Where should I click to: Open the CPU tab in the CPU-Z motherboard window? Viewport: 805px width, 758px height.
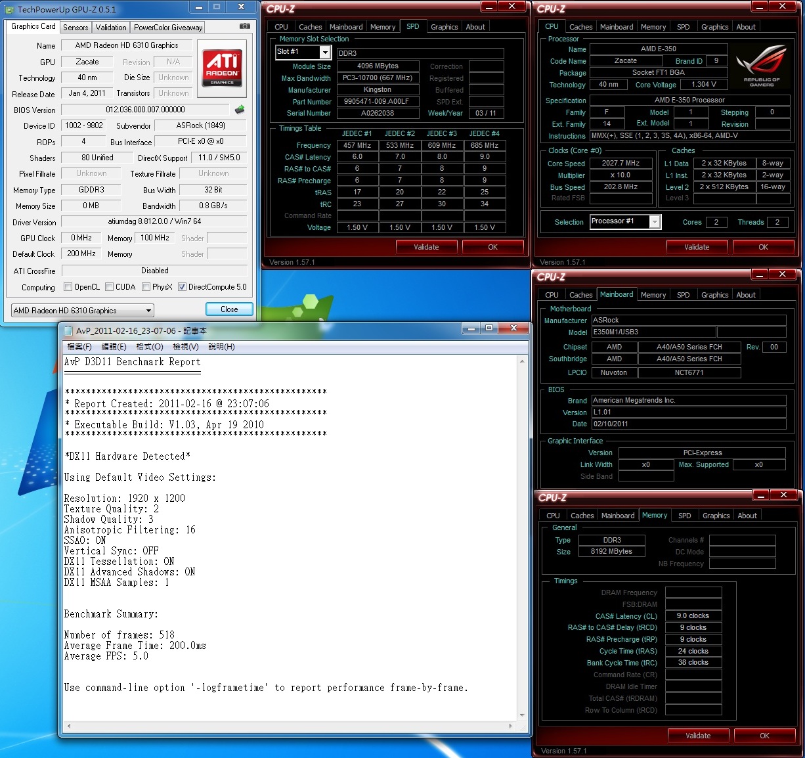click(x=552, y=295)
